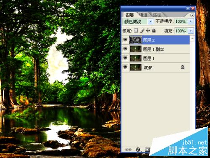Toggle lock image pixels brush icon
The image size is (210, 158).
coord(142,31)
